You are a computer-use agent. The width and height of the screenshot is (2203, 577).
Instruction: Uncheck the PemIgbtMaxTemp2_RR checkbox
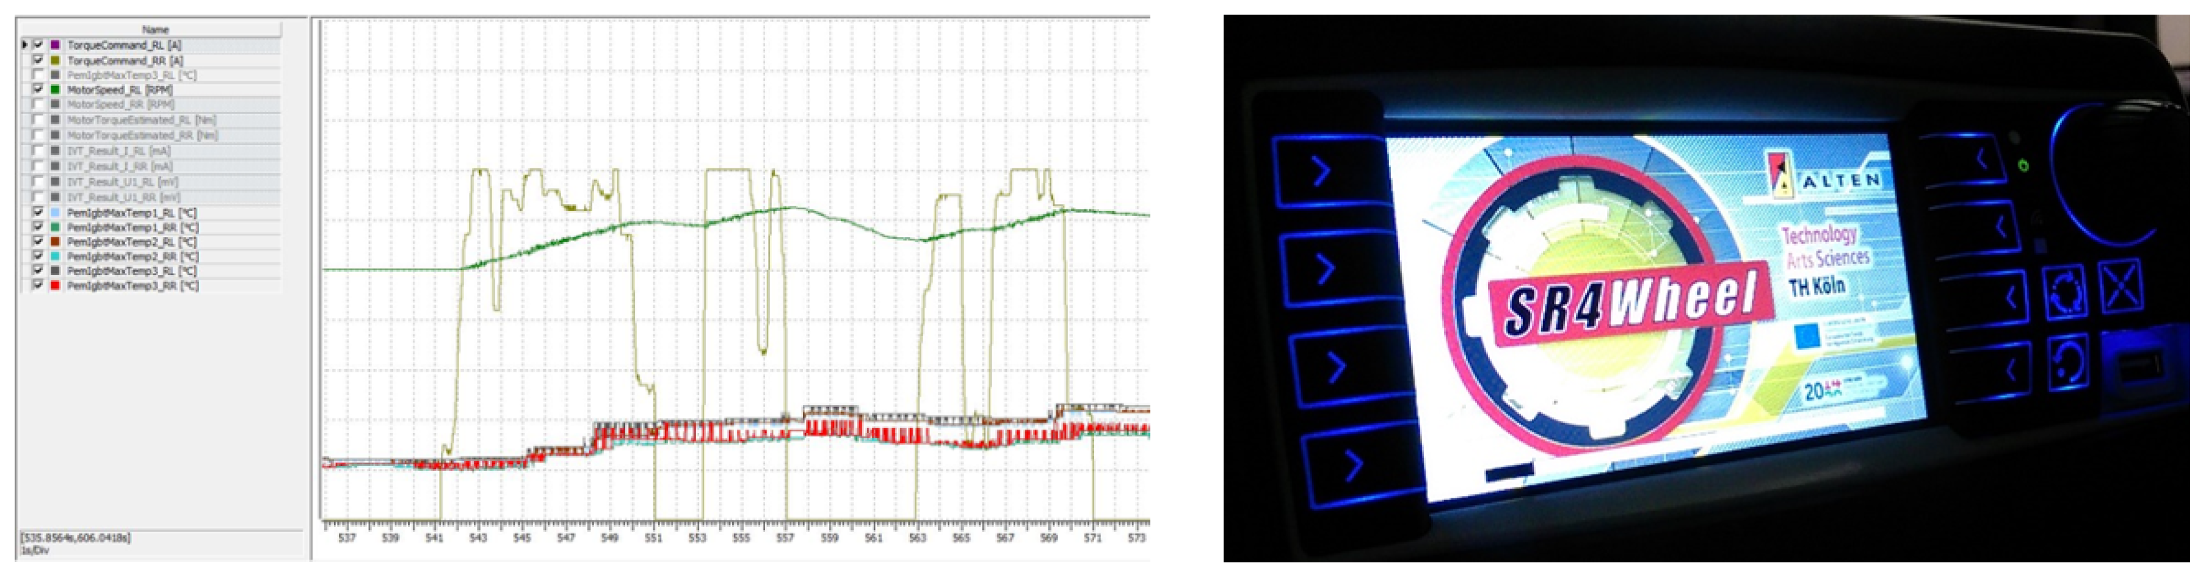pyautogui.click(x=38, y=256)
